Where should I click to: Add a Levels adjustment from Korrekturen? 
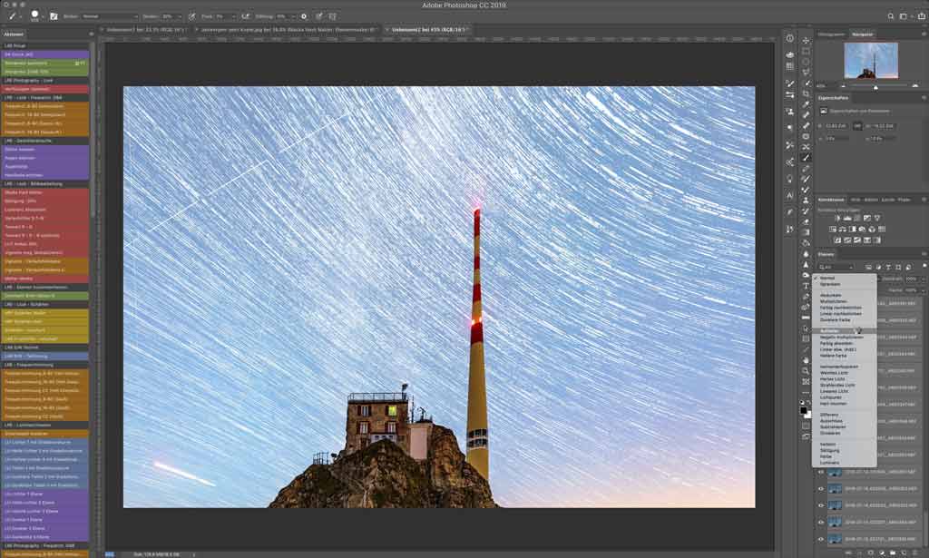847,218
